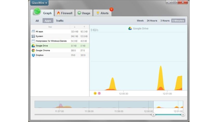Open the Alerts tab
The height and width of the screenshot is (122, 218).
click(103, 13)
